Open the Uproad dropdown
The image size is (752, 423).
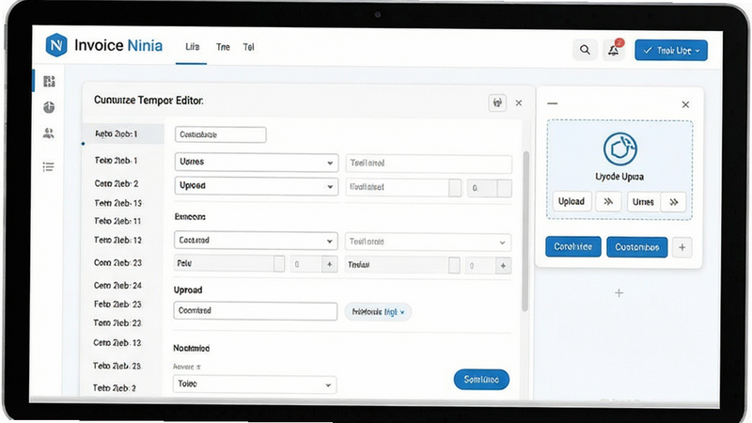(257, 186)
